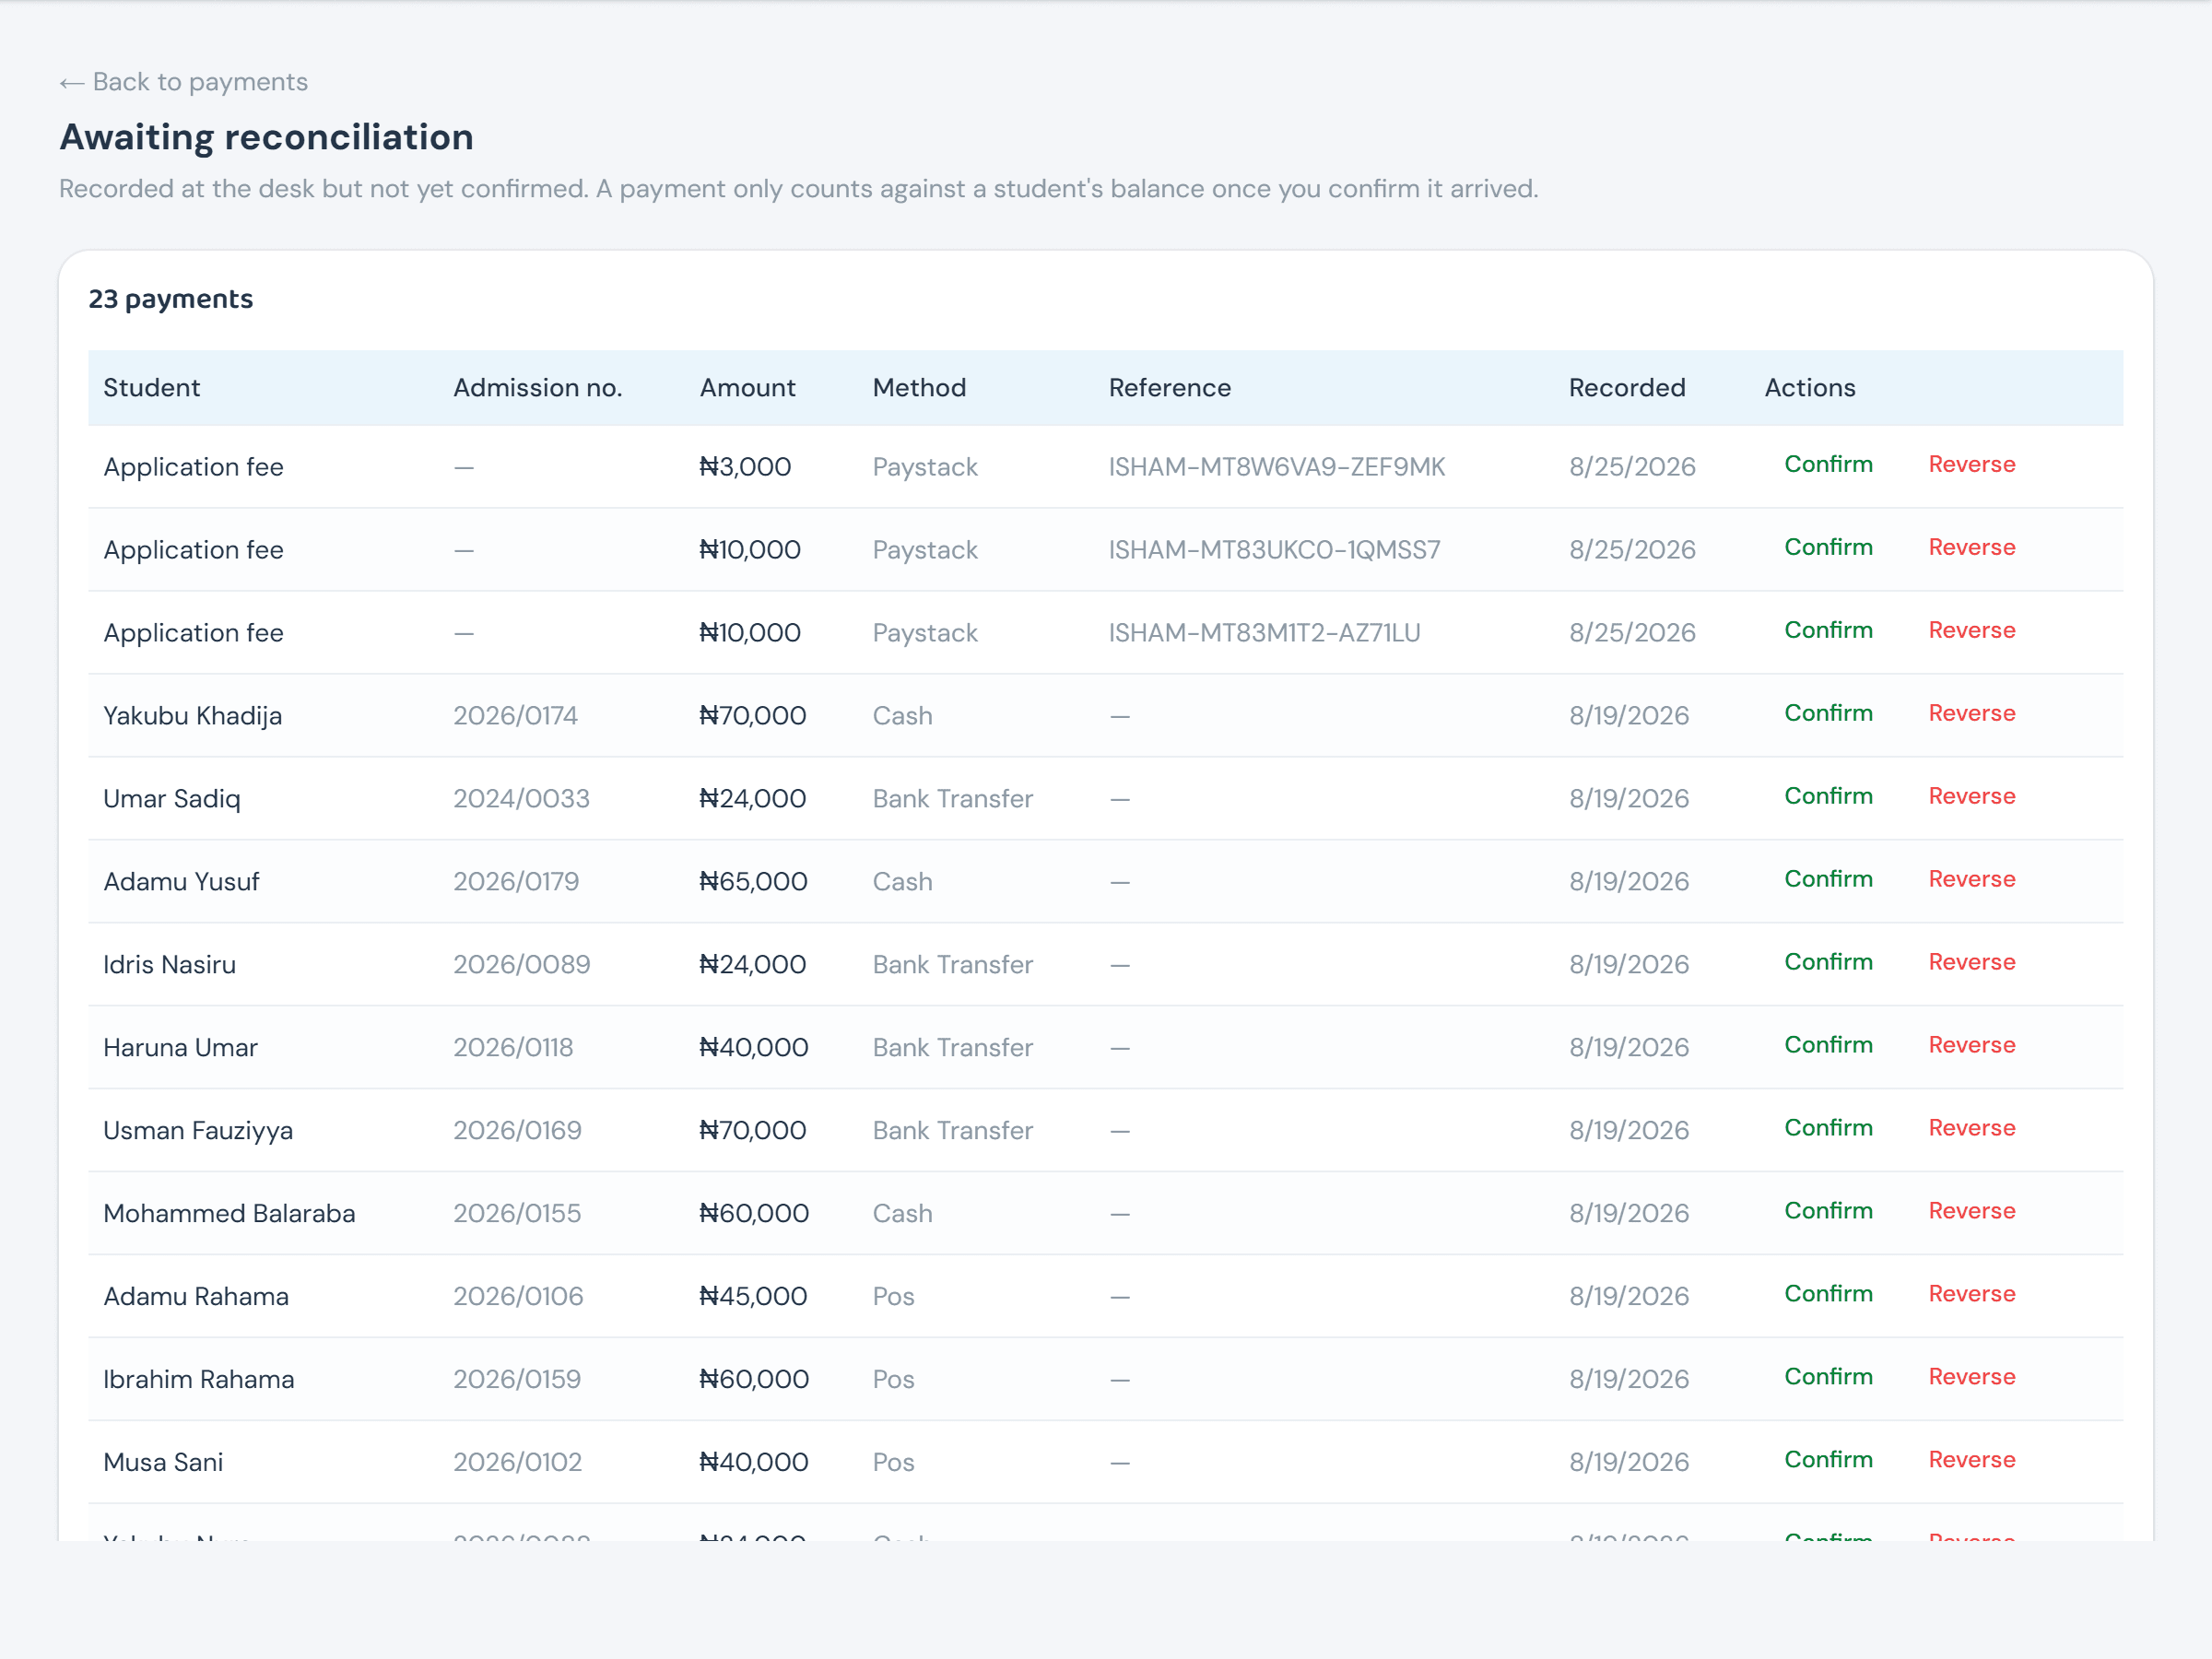Confirm Haruna Umar's ₦40,000 transfer
This screenshot has width=2212, height=1659.
(x=1828, y=1045)
